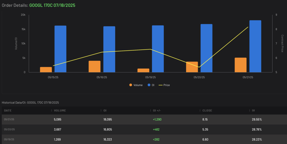Viewport: 287px width, 144px height.
Task: Click OI change +1,290
Action: click(x=157, y=120)
